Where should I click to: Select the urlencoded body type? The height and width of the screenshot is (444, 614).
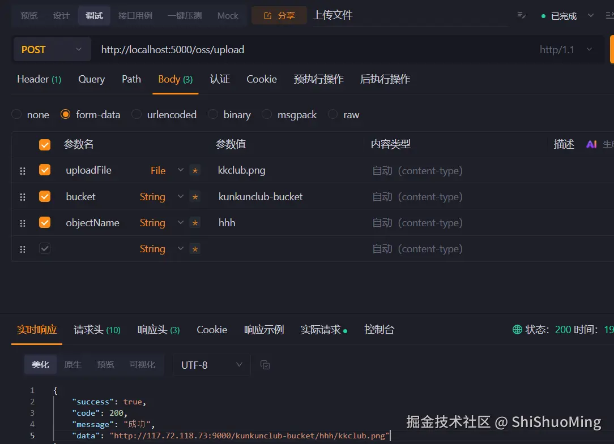137,114
